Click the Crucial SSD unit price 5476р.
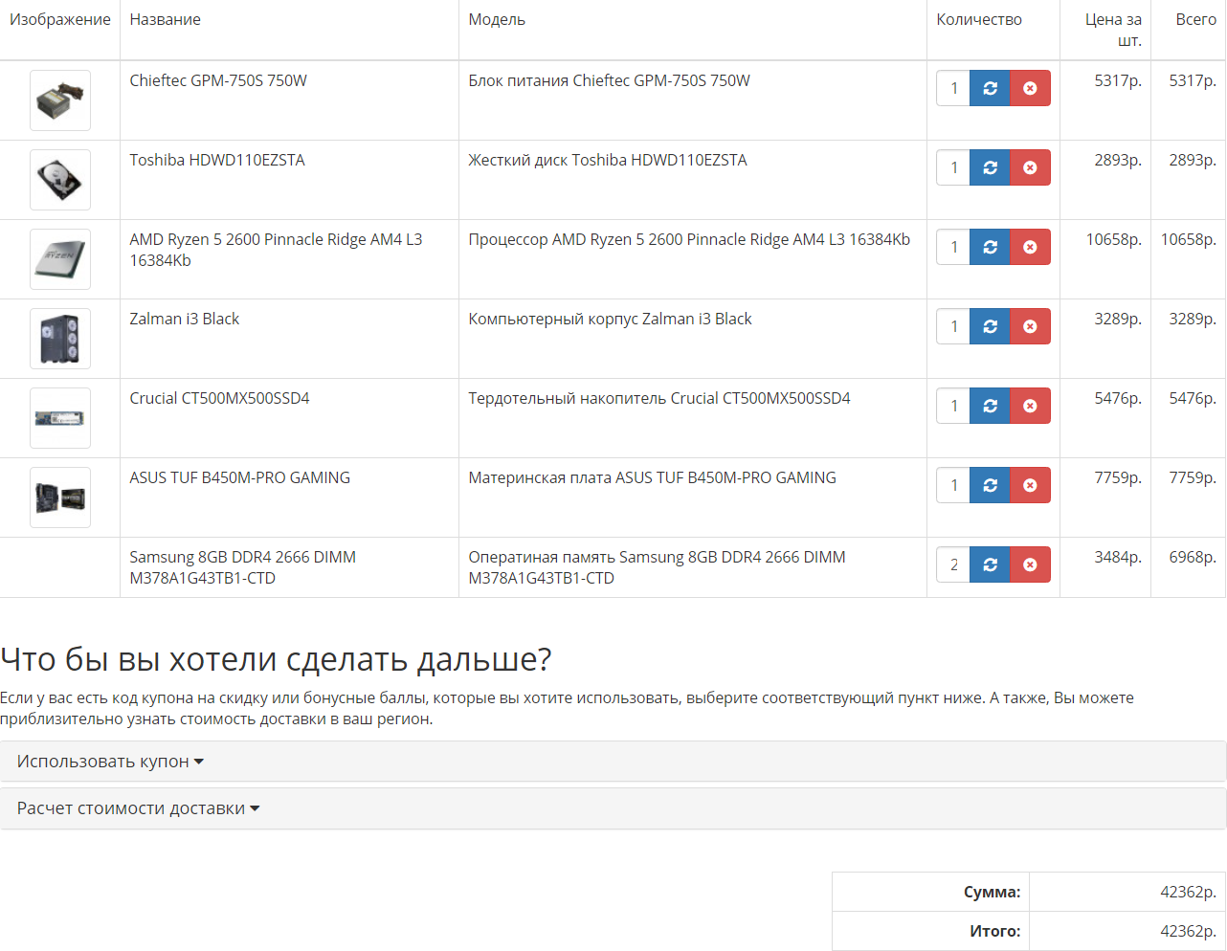 tap(1118, 398)
